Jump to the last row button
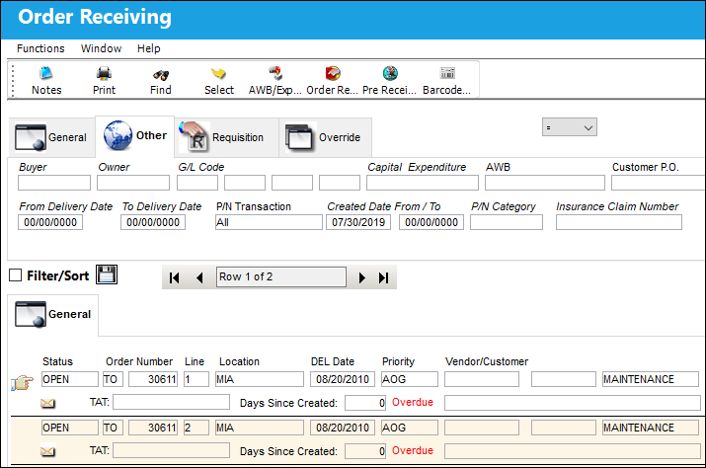The height and width of the screenshot is (468, 706). (x=383, y=277)
